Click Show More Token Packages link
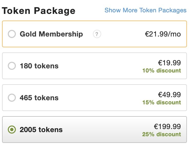190x147 pixels. point(145,10)
